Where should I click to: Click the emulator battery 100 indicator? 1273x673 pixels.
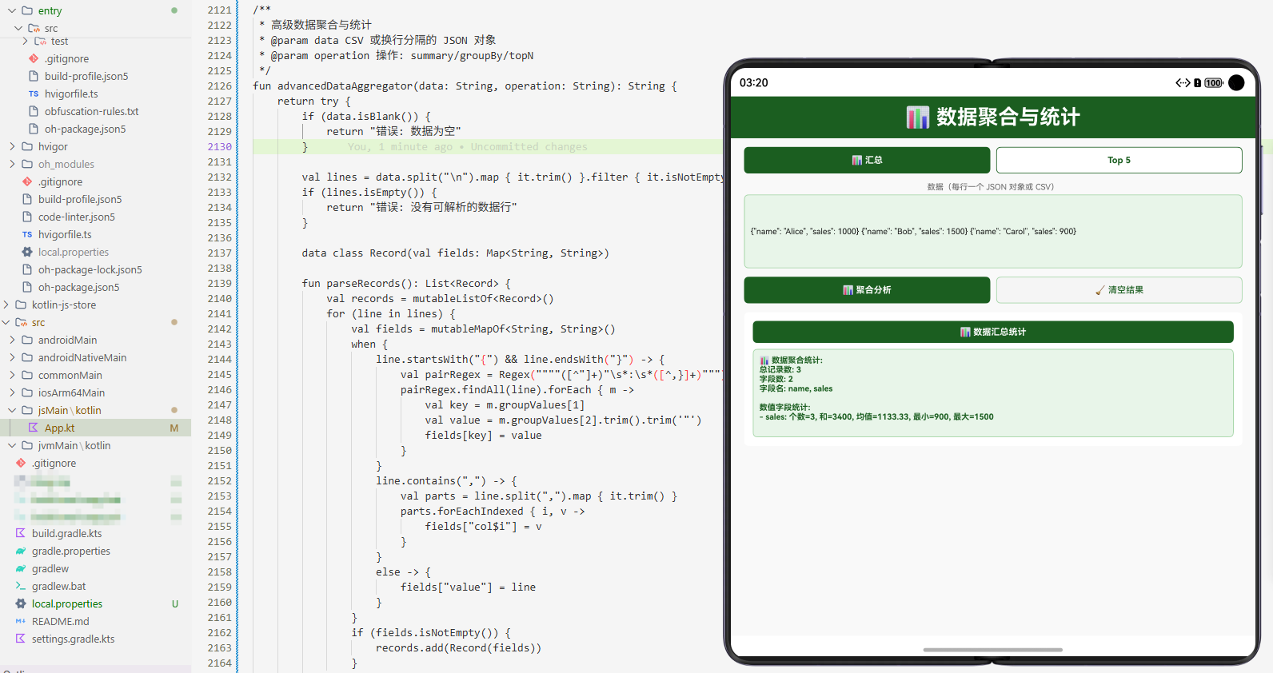click(x=1214, y=83)
